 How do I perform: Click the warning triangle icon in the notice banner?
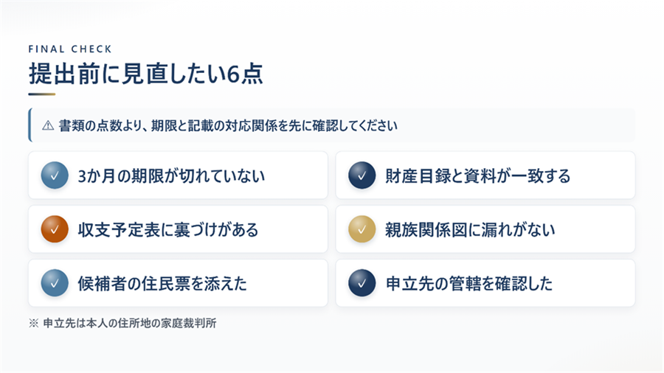(48, 125)
